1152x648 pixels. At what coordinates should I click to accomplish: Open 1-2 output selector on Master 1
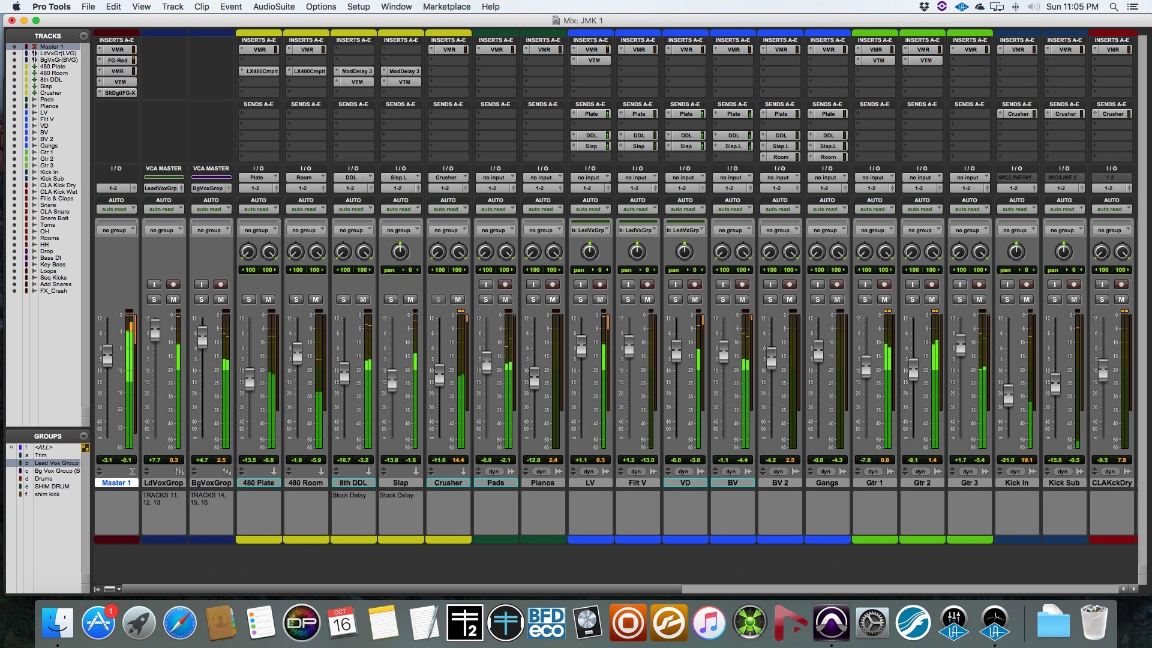pyautogui.click(x=116, y=188)
